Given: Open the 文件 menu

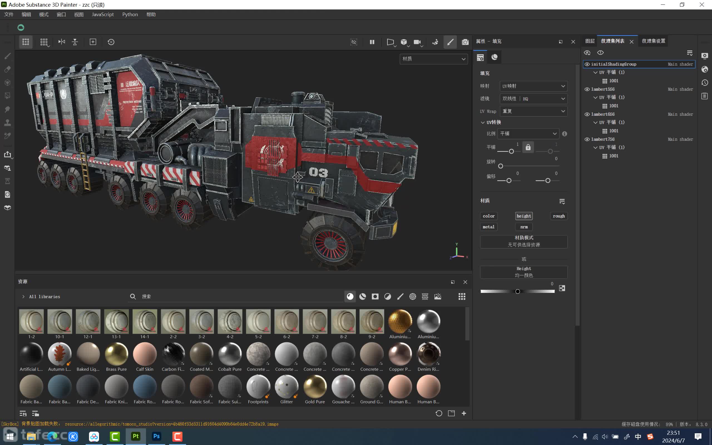Looking at the screenshot, I should click(9, 14).
